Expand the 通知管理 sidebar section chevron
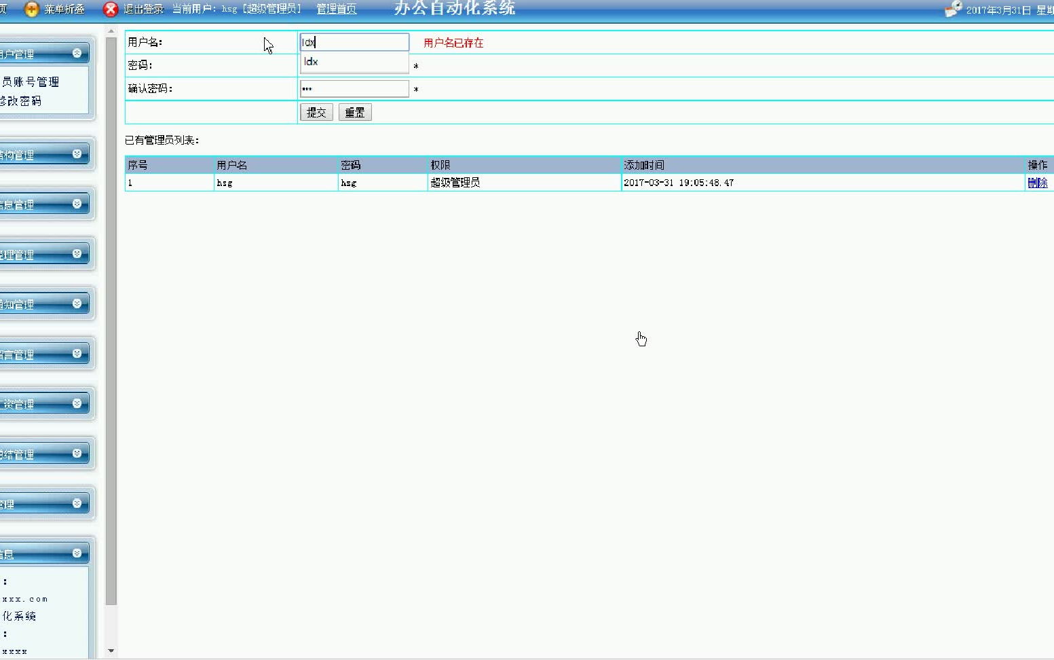Image resolution: width=1054 pixels, height=660 pixels. (77, 304)
